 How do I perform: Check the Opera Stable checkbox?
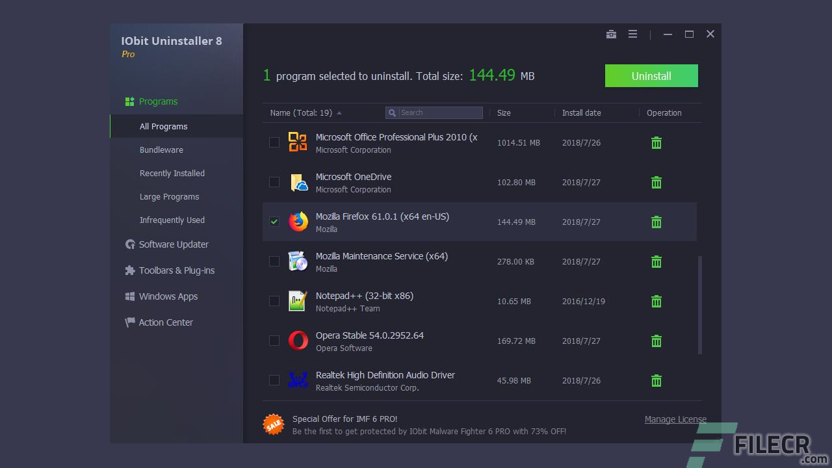click(274, 341)
